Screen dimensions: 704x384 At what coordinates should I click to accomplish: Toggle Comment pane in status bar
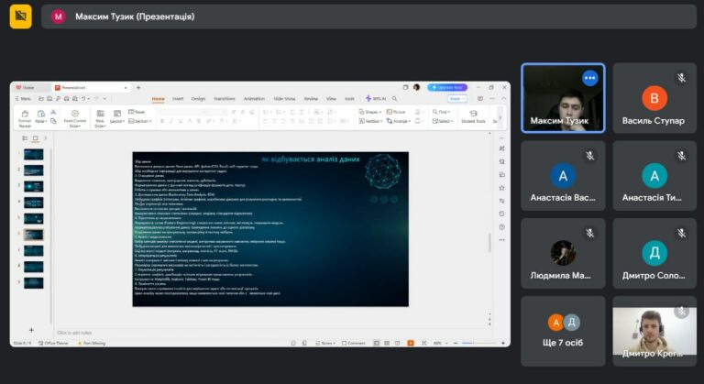pos(354,343)
